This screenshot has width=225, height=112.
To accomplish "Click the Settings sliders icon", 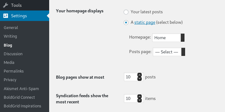I will (x=6, y=16).
